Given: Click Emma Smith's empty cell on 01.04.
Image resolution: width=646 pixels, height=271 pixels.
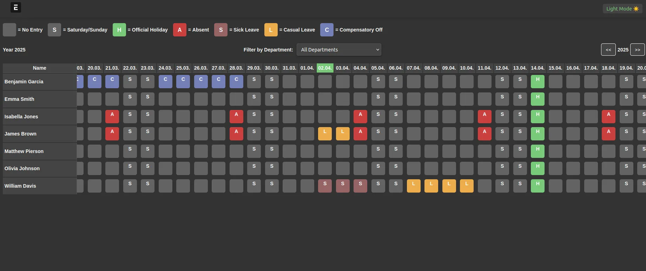Looking at the screenshot, I should pos(307,99).
